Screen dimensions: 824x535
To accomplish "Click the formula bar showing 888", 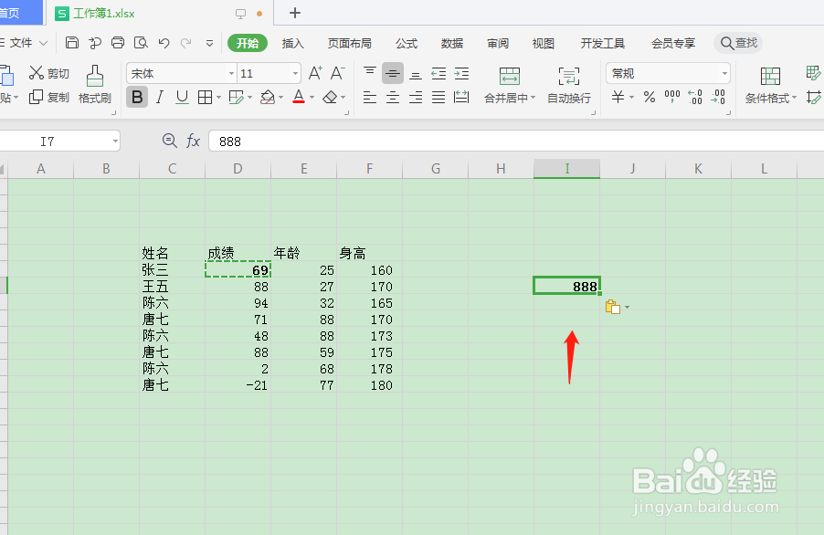I will [x=516, y=142].
